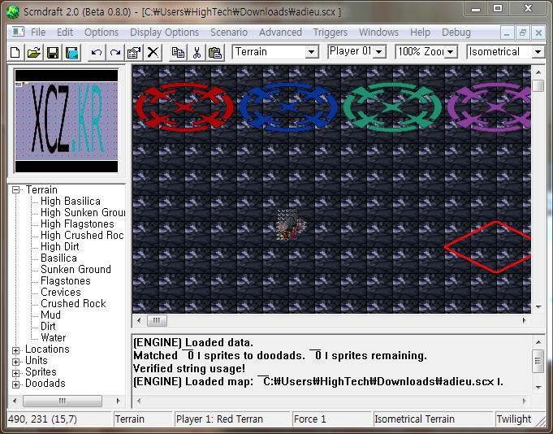The width and height of the screenshot is (553, 434).
Task: Select the green start location marker
Action: coord(392,107)
